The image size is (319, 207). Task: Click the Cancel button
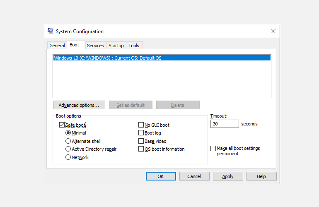pyautogui.click(x=194, y=176)
